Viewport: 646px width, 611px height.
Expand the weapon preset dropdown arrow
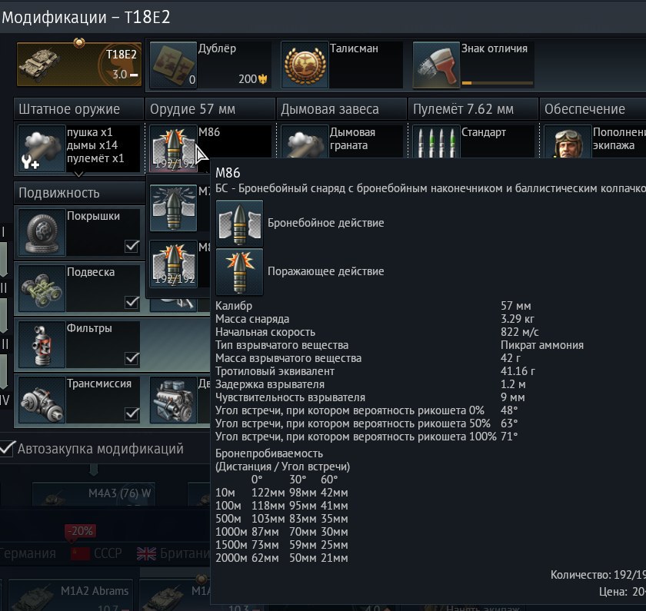pos(78,174)
